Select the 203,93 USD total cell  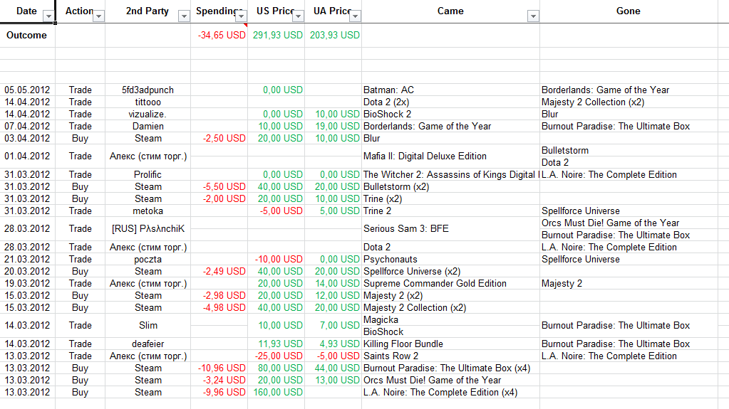tap(334, 36)
